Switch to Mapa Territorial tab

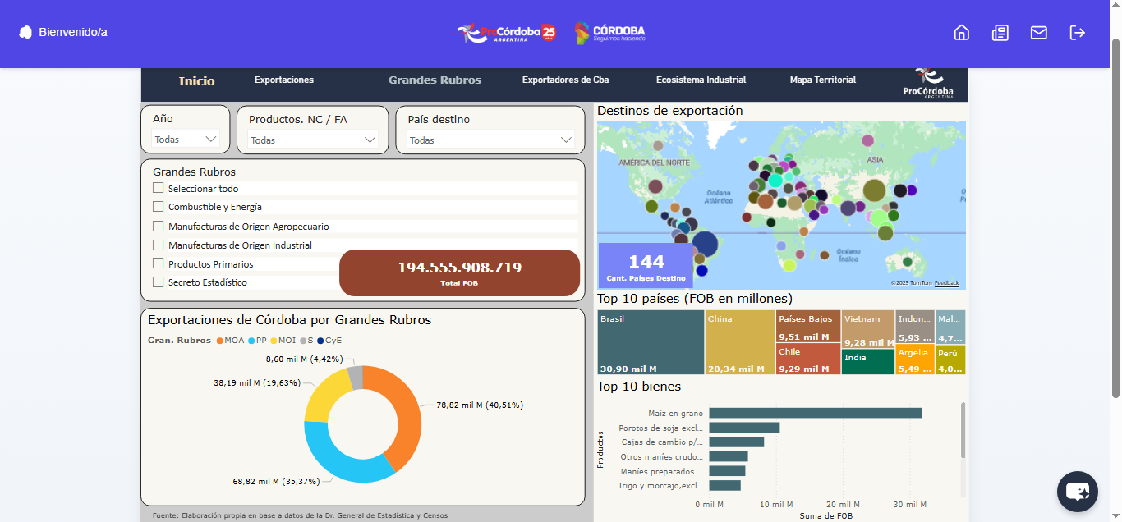click(822, 80)
